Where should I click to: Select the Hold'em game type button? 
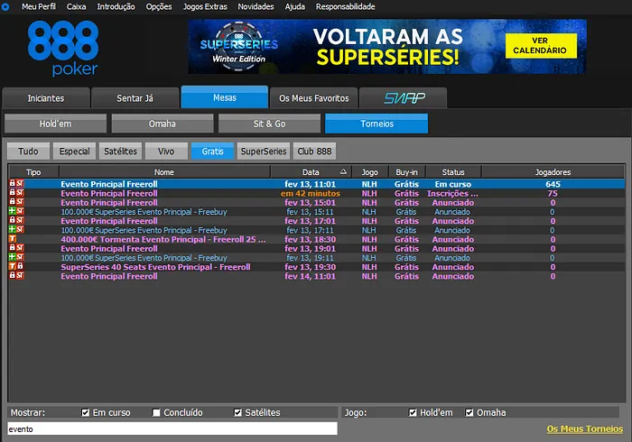coord(56,124)
